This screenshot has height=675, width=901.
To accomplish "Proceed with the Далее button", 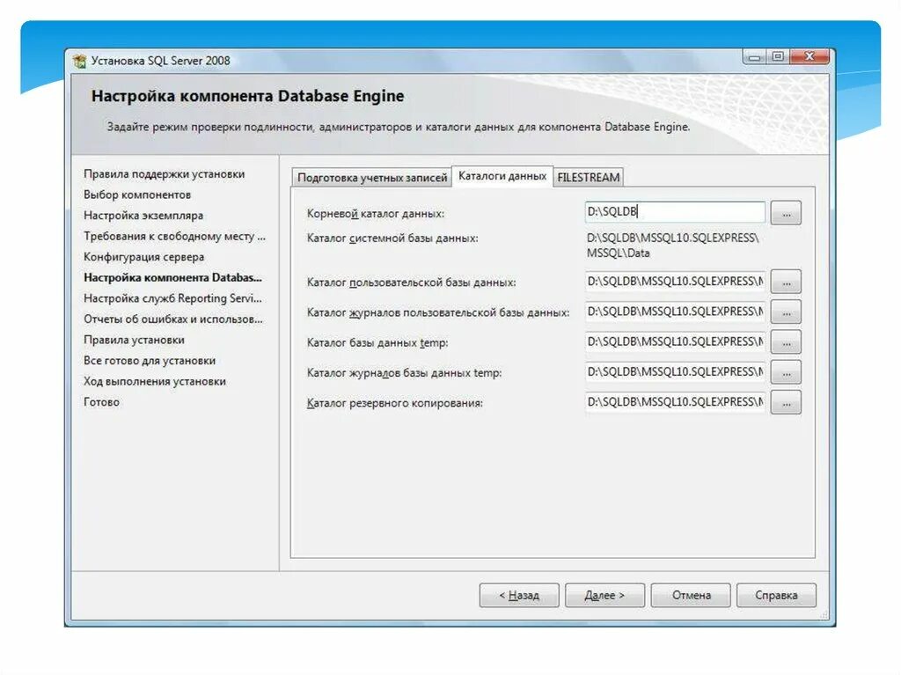I will tap(604, 596).
